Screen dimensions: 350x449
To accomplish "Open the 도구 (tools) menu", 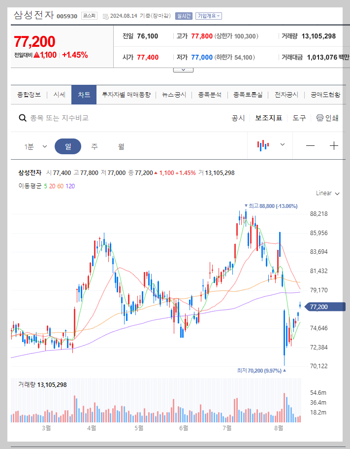I will [299, 118].
